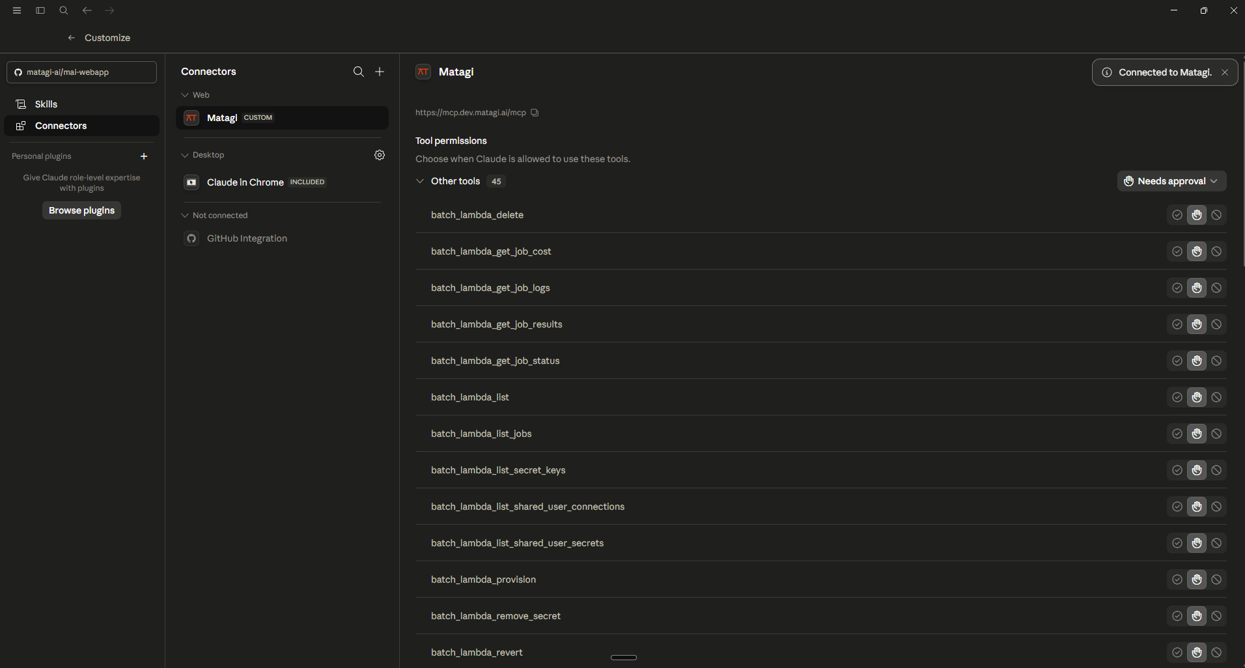Image resolution: width=1245 pixels, height=668 pixels.
Task: Click the horizontal handle at bottom center
Action: point(624,658)
